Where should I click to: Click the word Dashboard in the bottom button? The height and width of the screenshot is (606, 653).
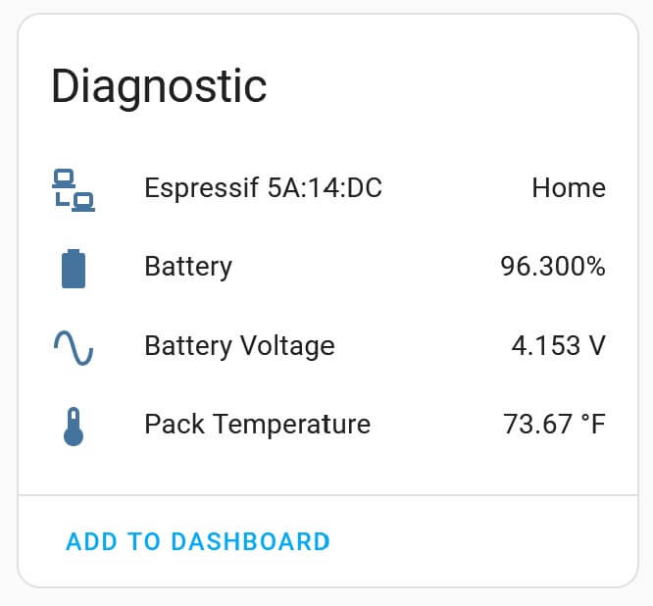(x=250, y=541)
